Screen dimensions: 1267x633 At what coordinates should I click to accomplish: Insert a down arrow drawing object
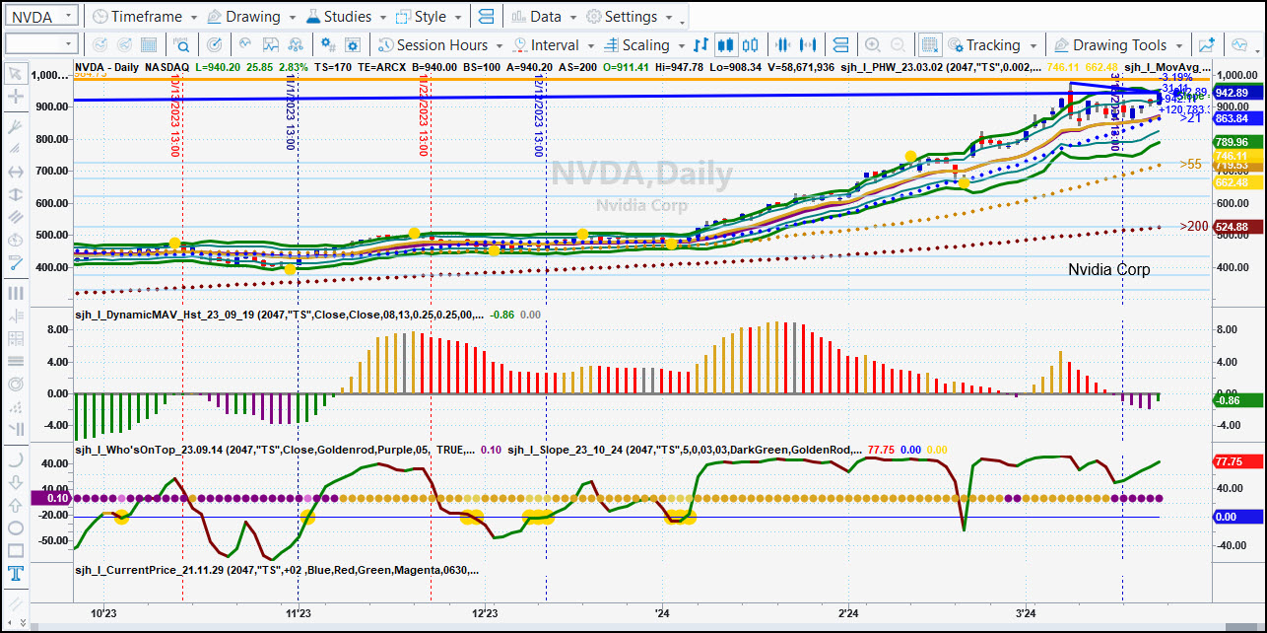16,483
